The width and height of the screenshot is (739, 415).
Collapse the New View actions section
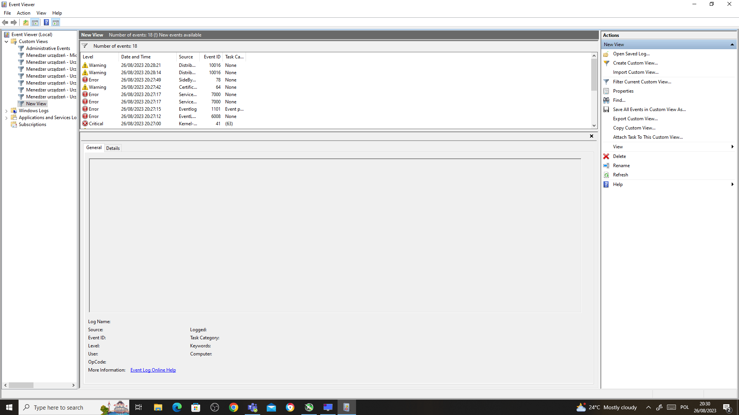tap(732, 45)
